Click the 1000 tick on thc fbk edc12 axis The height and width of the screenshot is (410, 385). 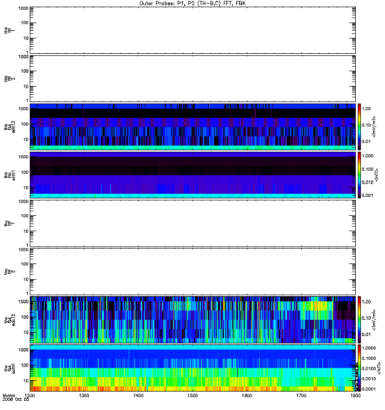coord(23,301)
